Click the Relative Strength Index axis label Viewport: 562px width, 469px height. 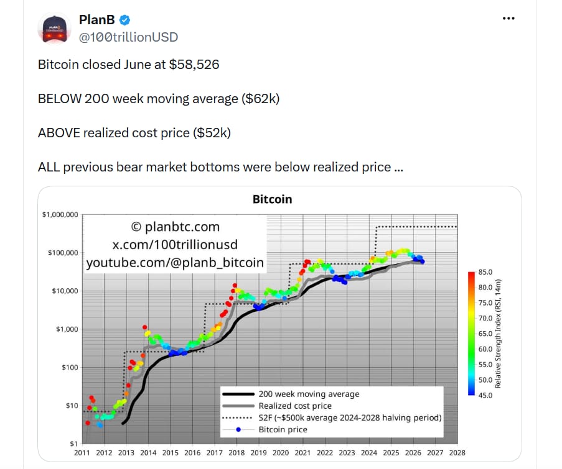coord(498,334)
